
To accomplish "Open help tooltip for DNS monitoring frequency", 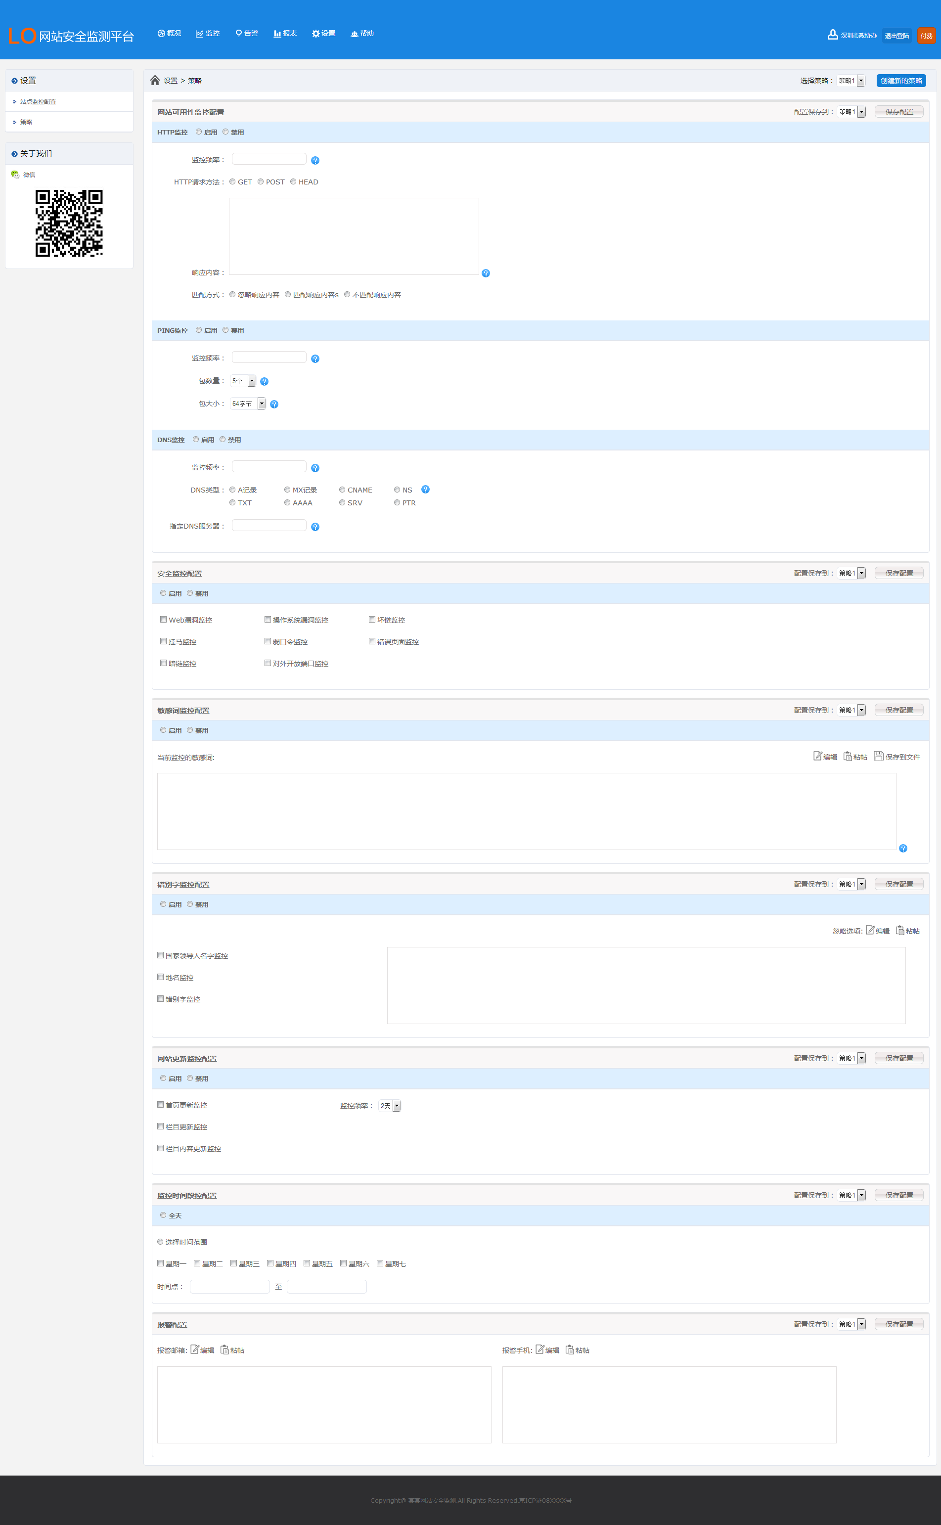I will [x=315, y=468].
